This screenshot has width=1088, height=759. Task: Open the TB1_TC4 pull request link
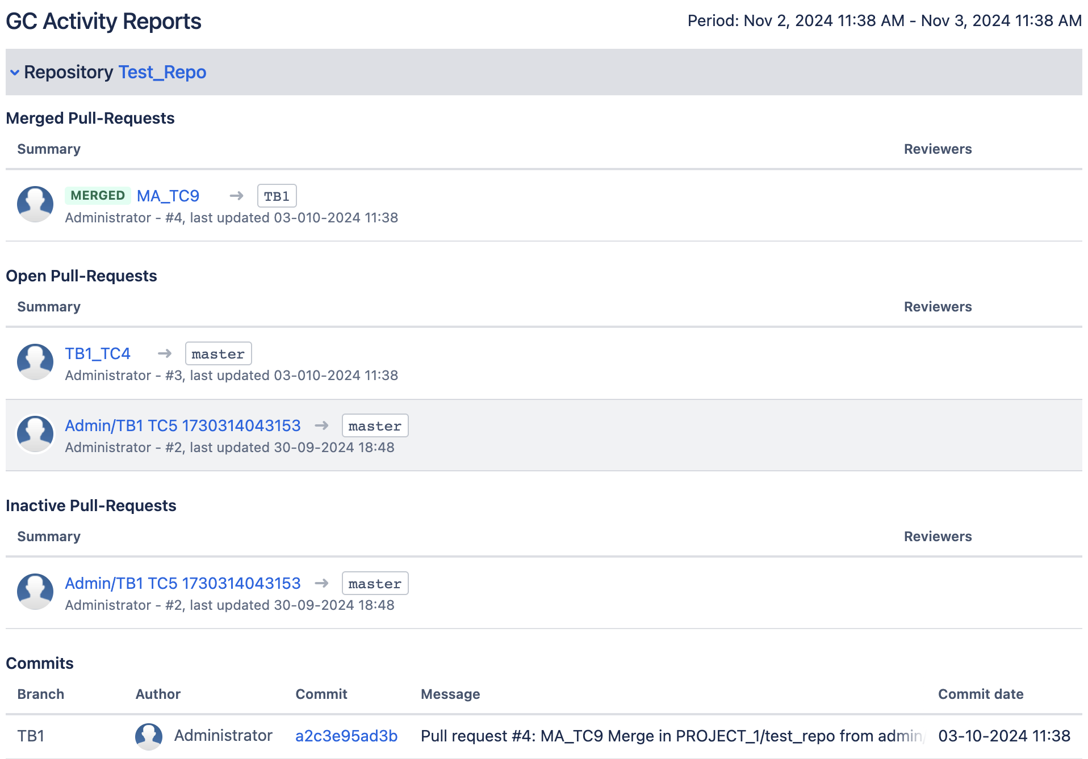[x=98, y=354]
